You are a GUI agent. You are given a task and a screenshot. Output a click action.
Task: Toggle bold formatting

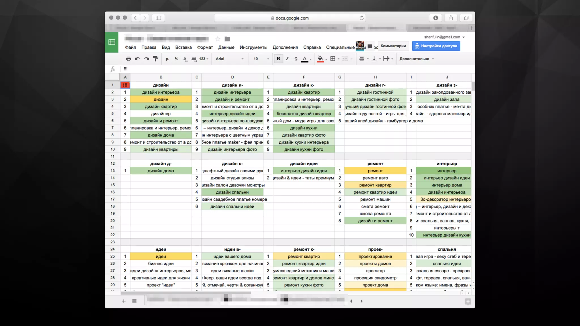pos(278,59)
